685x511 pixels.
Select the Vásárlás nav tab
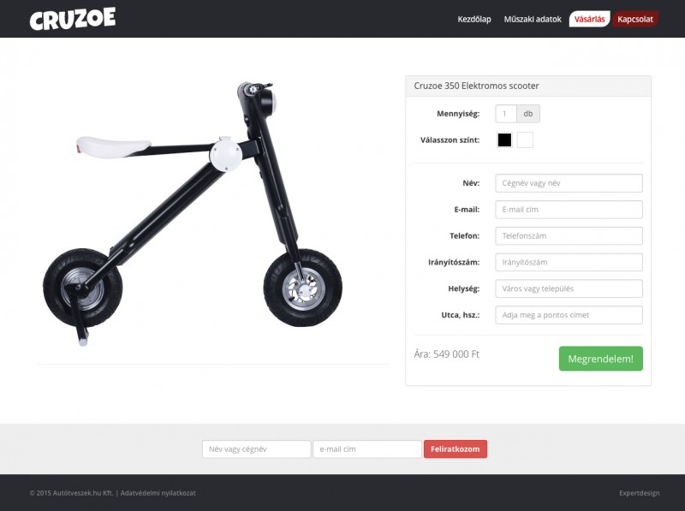(589, 19)
